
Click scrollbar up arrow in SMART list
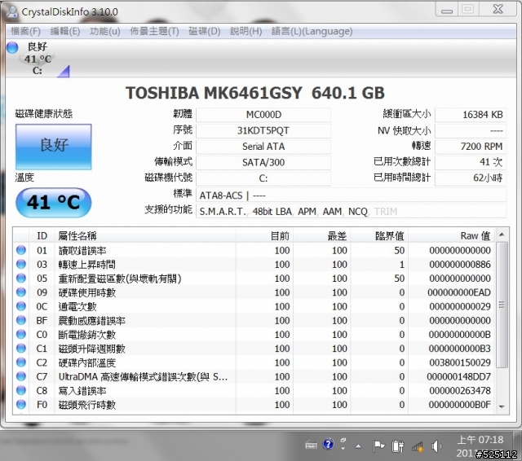[502, 235]
